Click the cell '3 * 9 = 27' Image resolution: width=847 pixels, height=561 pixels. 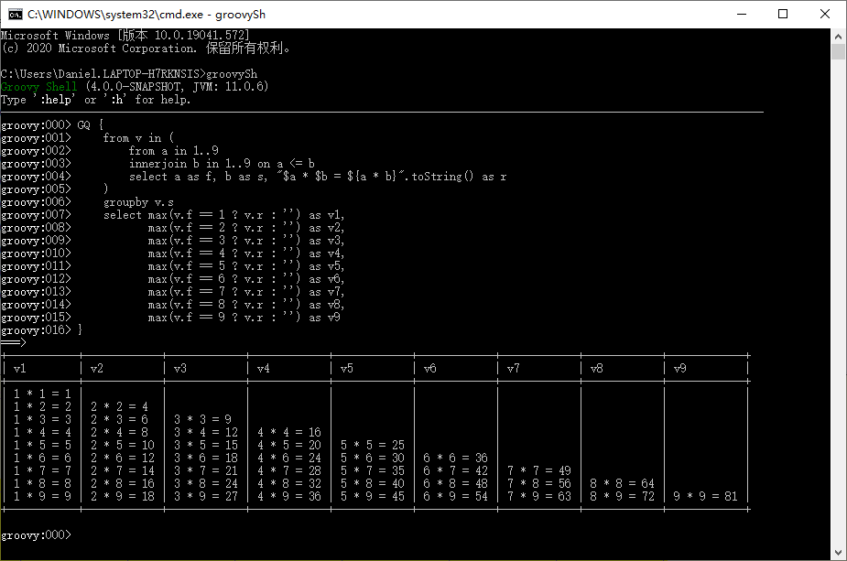pos(206,496)
